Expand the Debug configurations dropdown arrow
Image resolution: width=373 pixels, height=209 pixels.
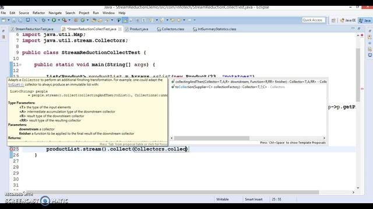pyautogui.click(x=48, y=20)
